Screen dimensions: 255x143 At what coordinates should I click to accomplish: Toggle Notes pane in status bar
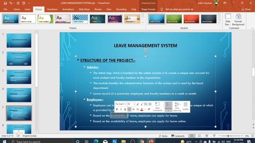(163, 136)
